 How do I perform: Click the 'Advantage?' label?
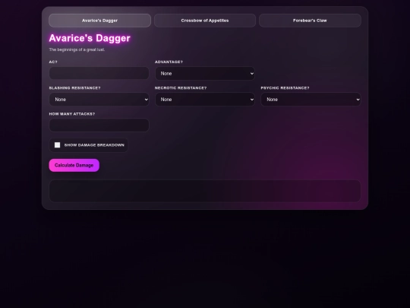click(169, 62)
